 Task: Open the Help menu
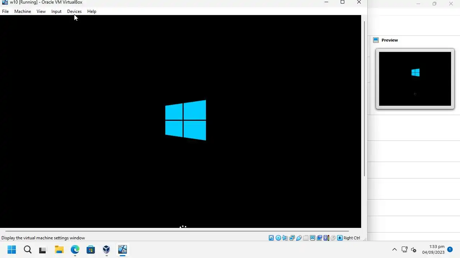(x=92, y=11)
